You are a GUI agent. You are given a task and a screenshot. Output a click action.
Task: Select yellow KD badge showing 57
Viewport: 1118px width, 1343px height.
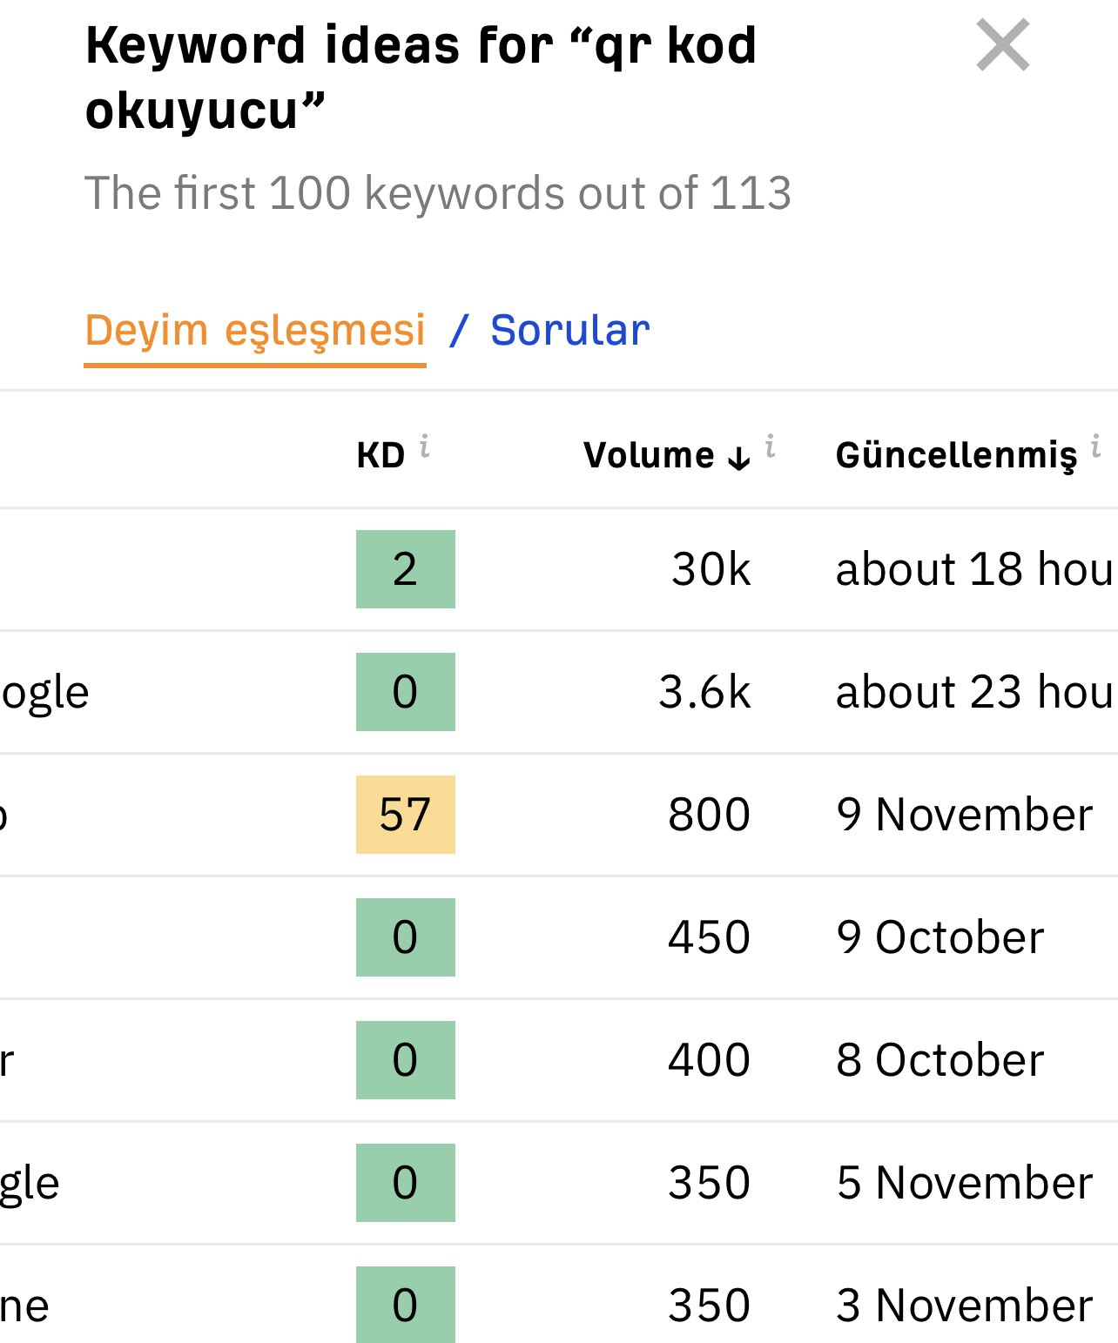(x=406, y=815)
